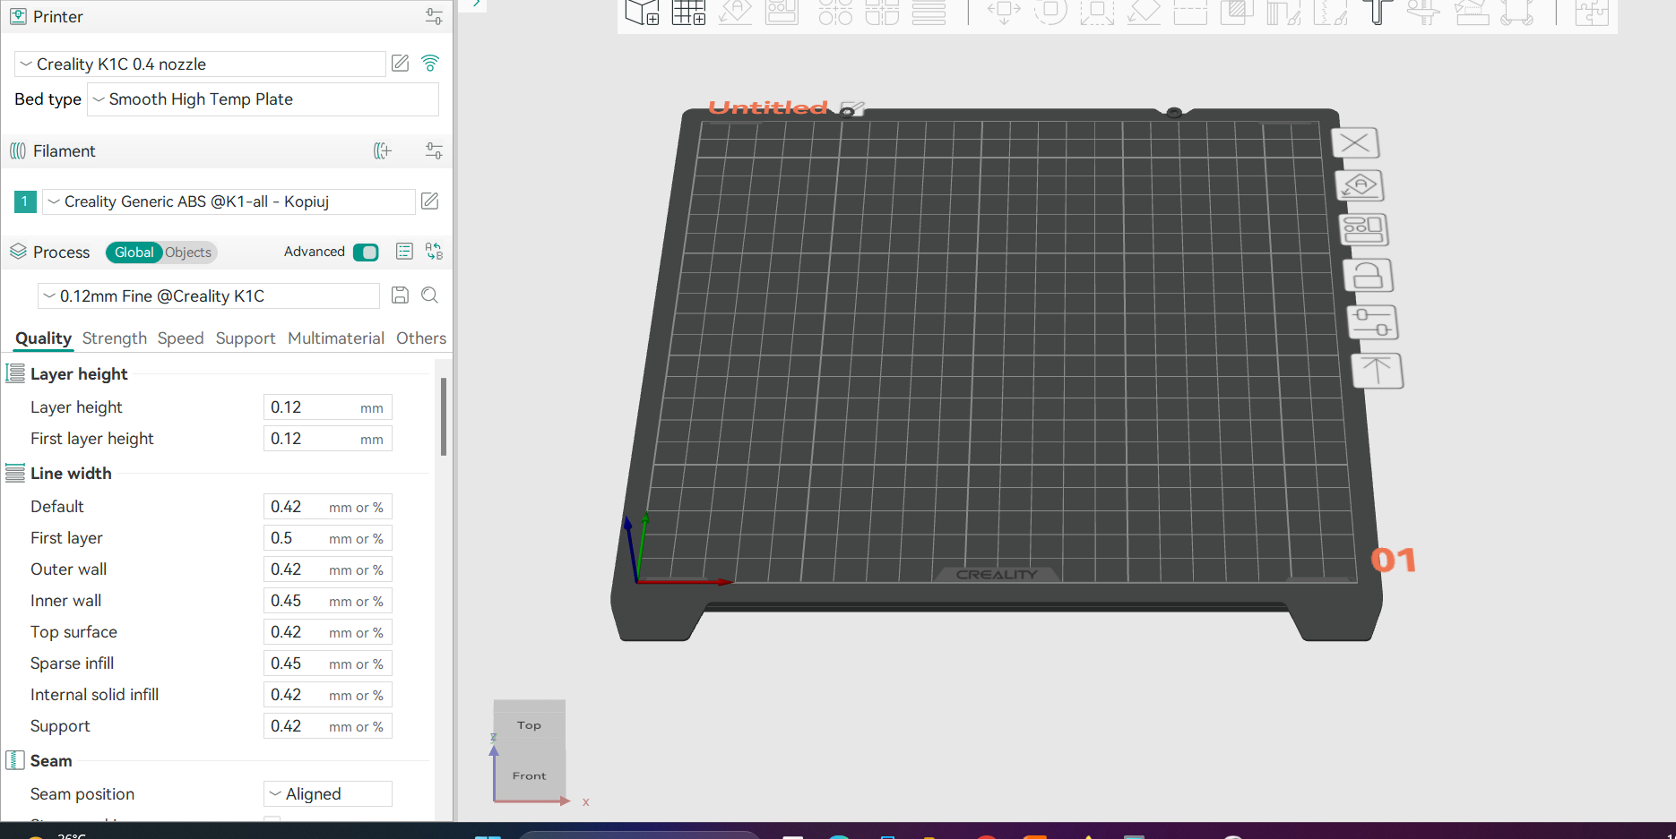Switch process scope to Global
The width and height of the screenshot is (1676, 839).
[x=134, y=253]
